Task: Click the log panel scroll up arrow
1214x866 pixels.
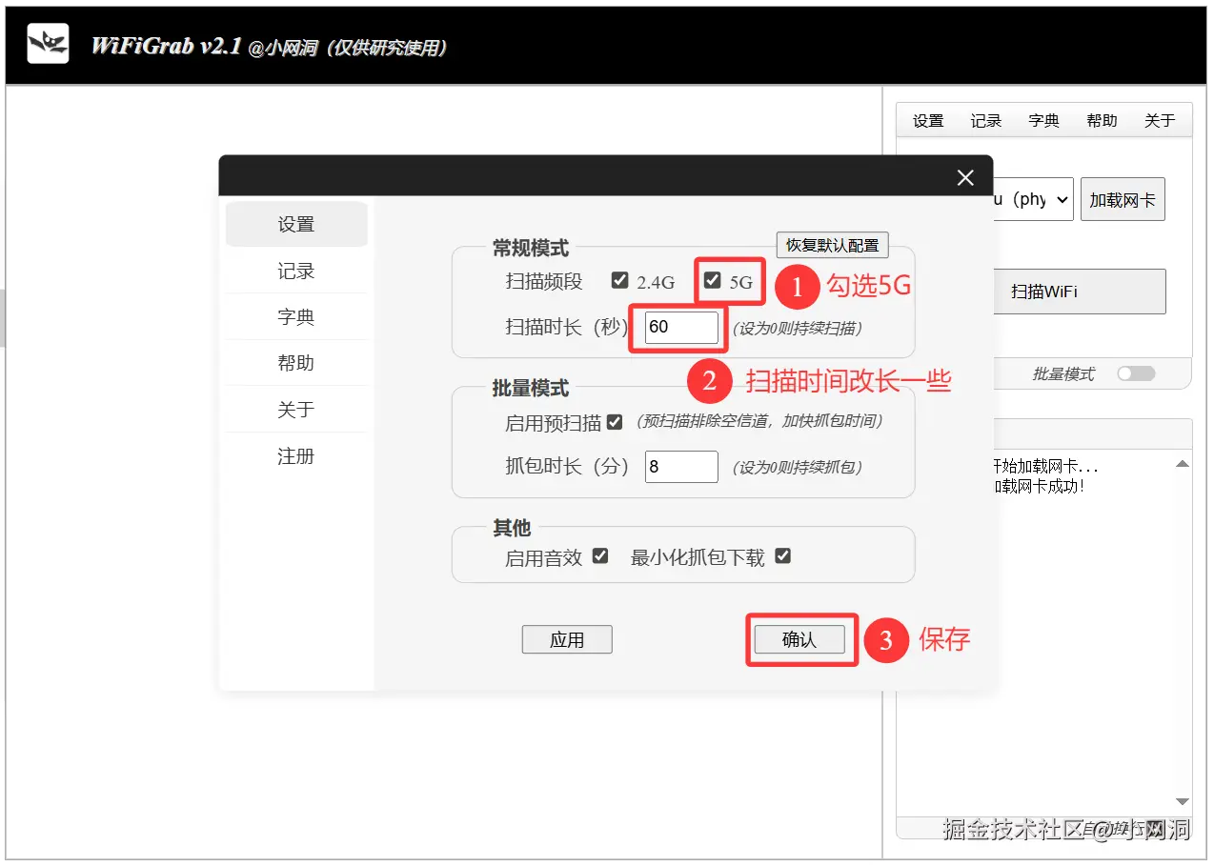Action: pyautogui.click(x=1183, y=464)
